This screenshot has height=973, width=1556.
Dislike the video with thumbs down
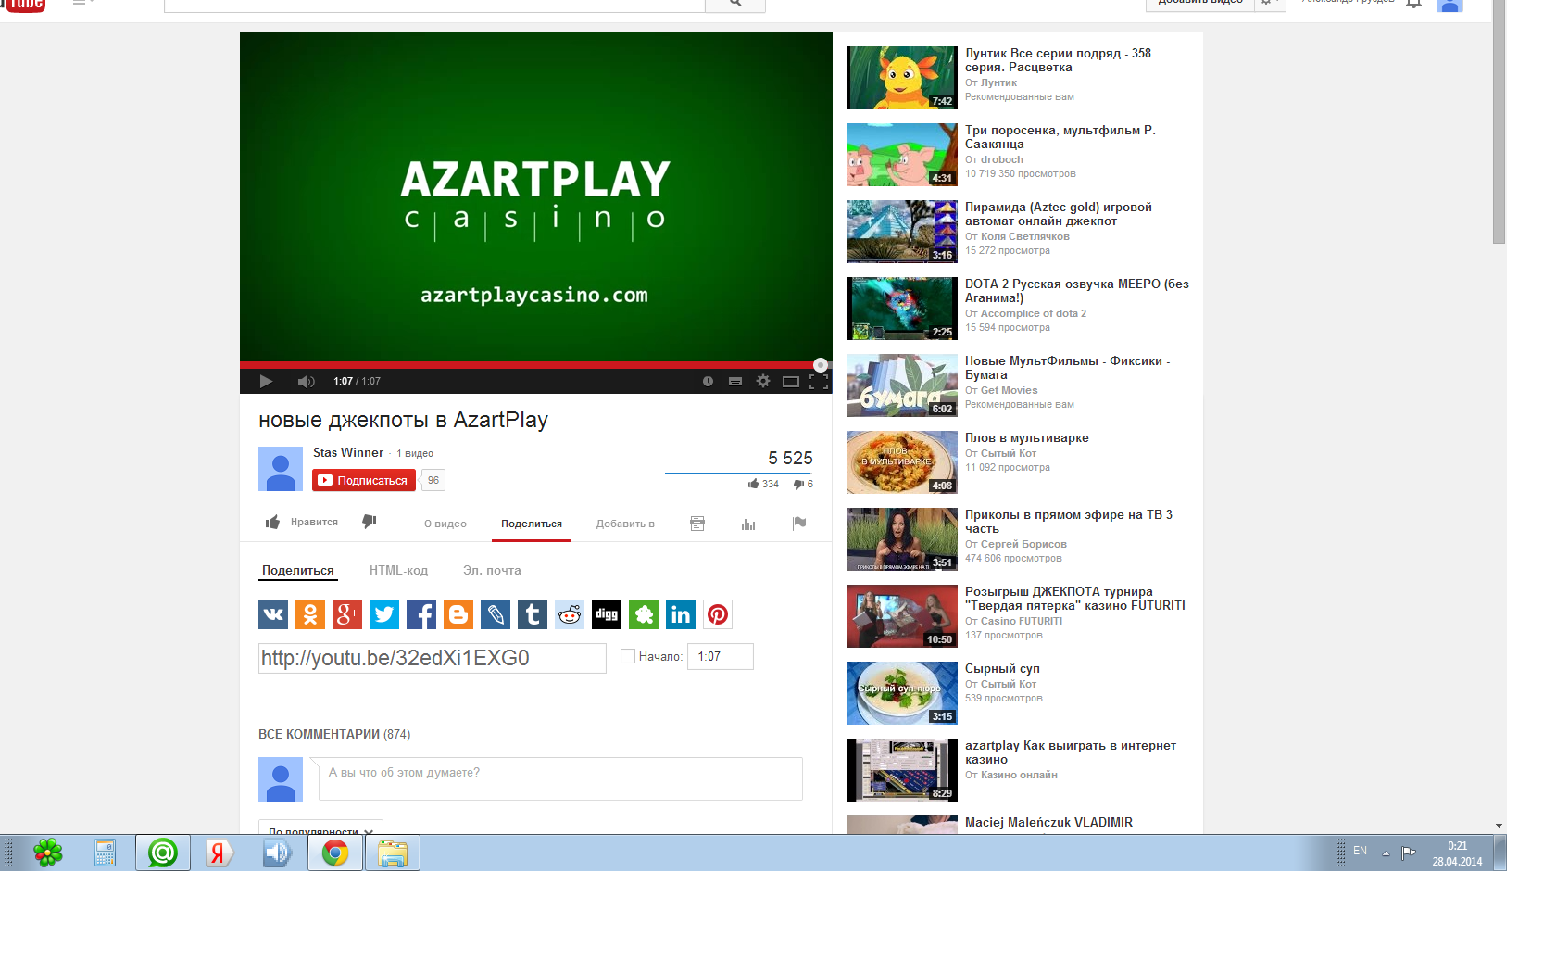(x=370, y=522)
